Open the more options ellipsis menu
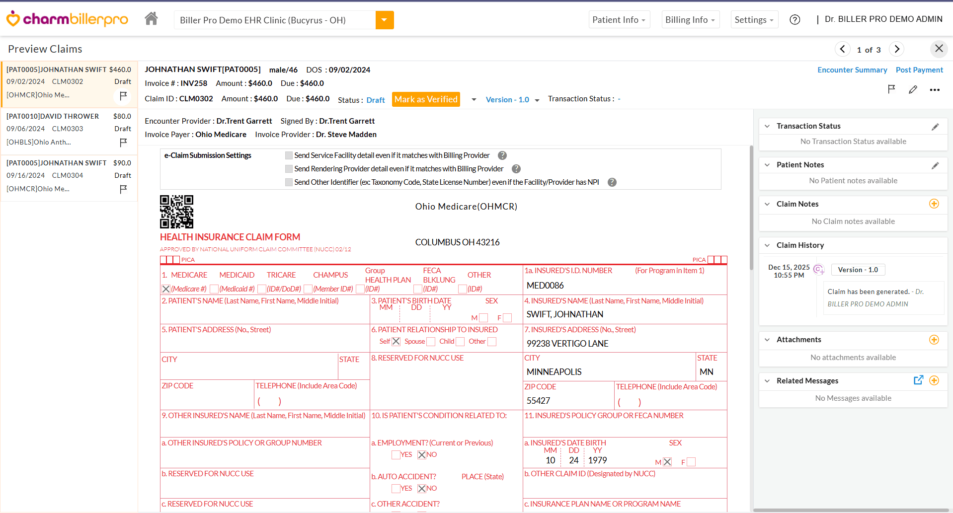 pyautogui.click(x=935, y=90)
